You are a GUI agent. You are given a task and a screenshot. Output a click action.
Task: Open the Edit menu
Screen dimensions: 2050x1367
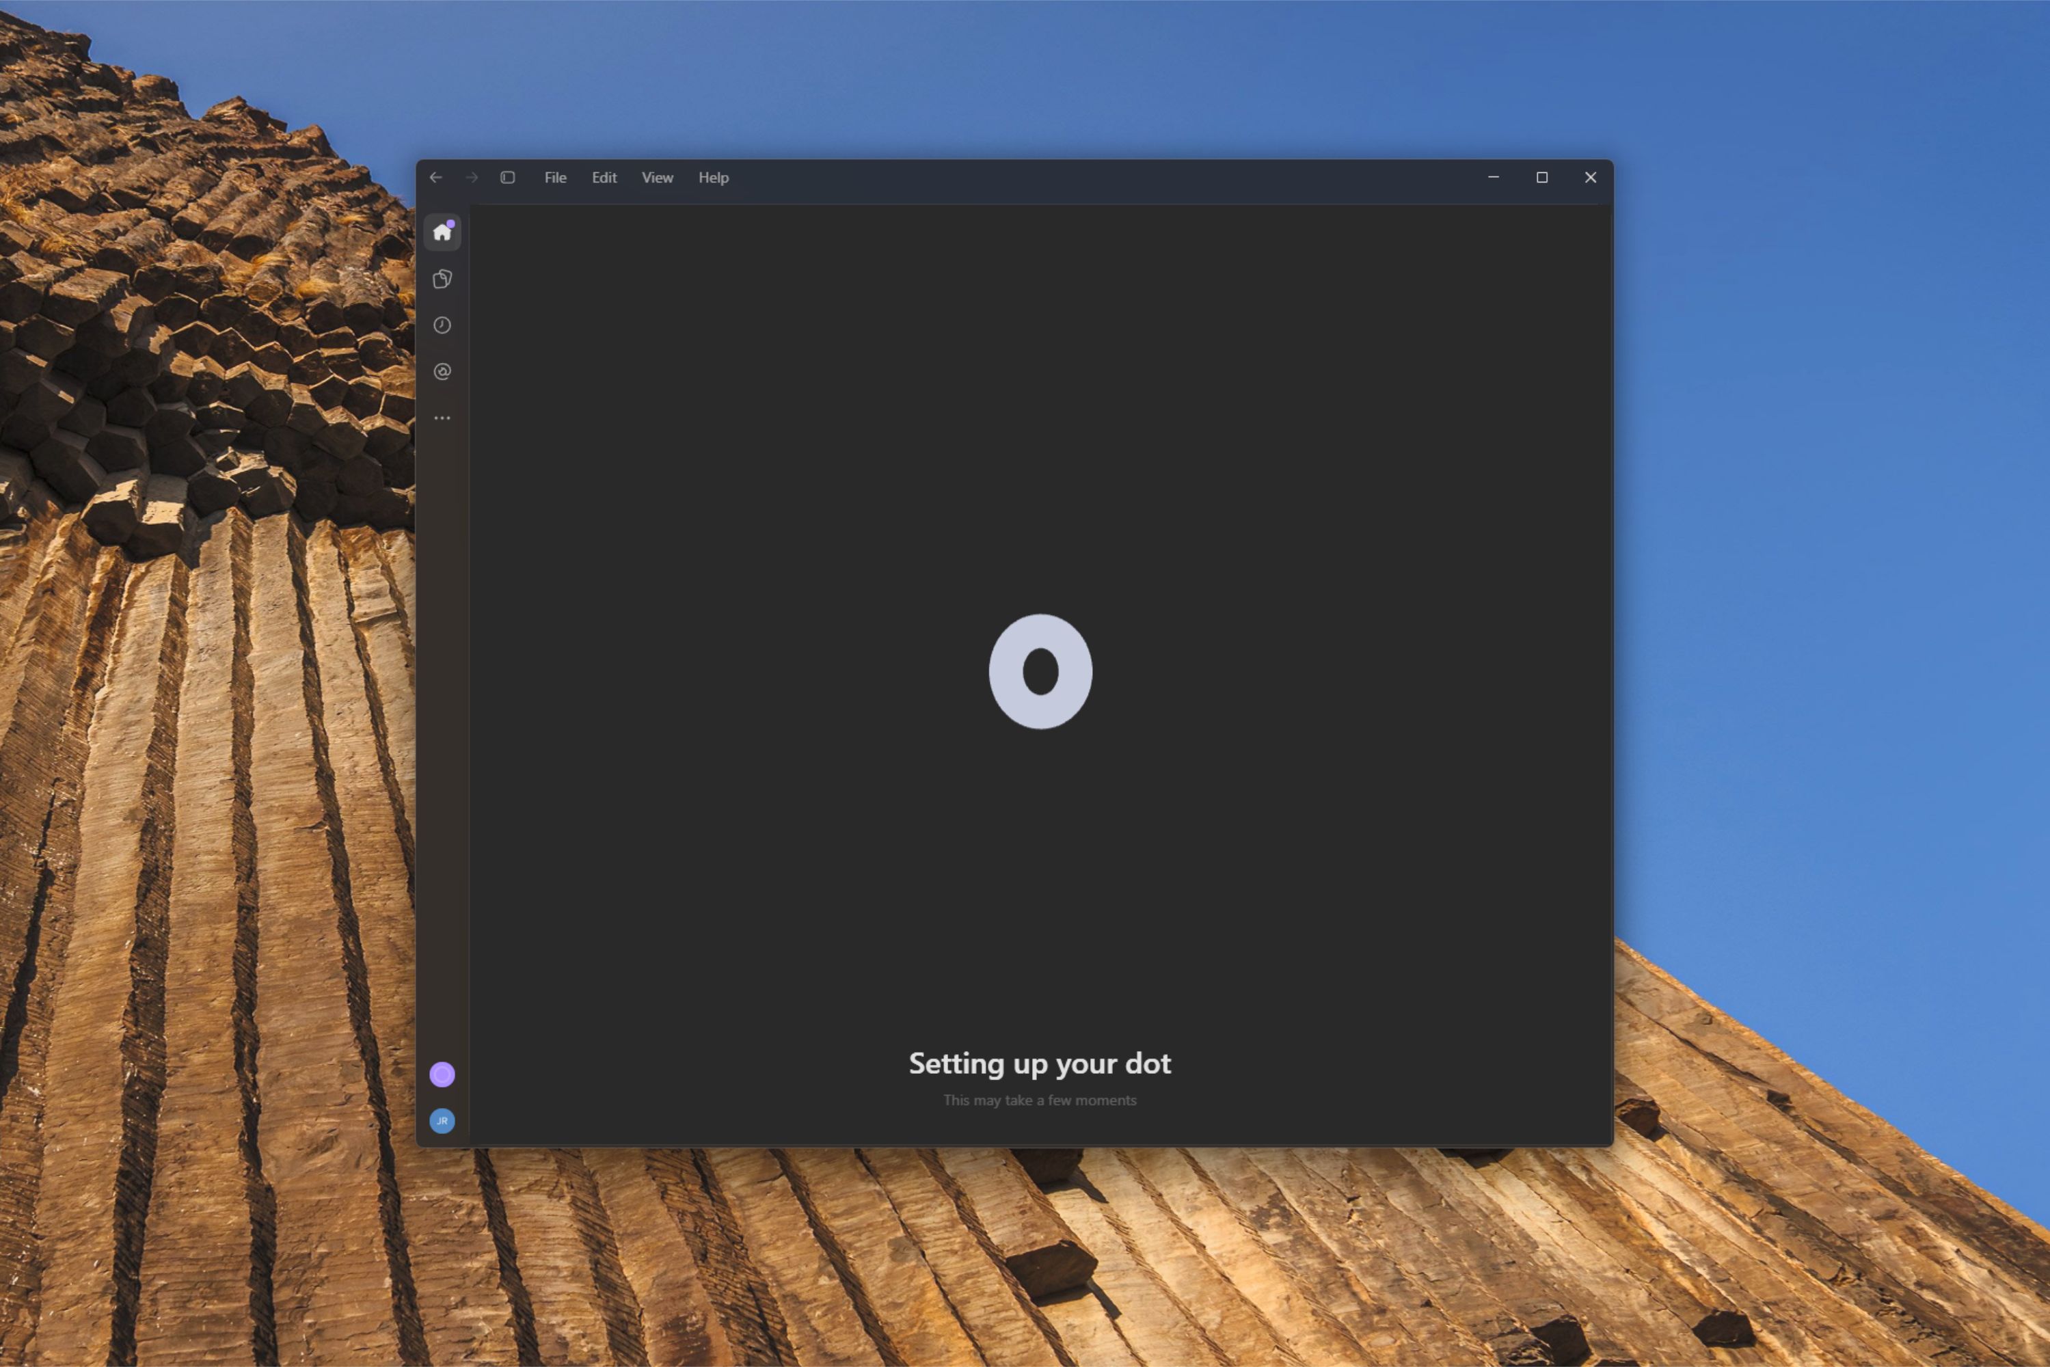pyautogui.click(x=604, y=177)
